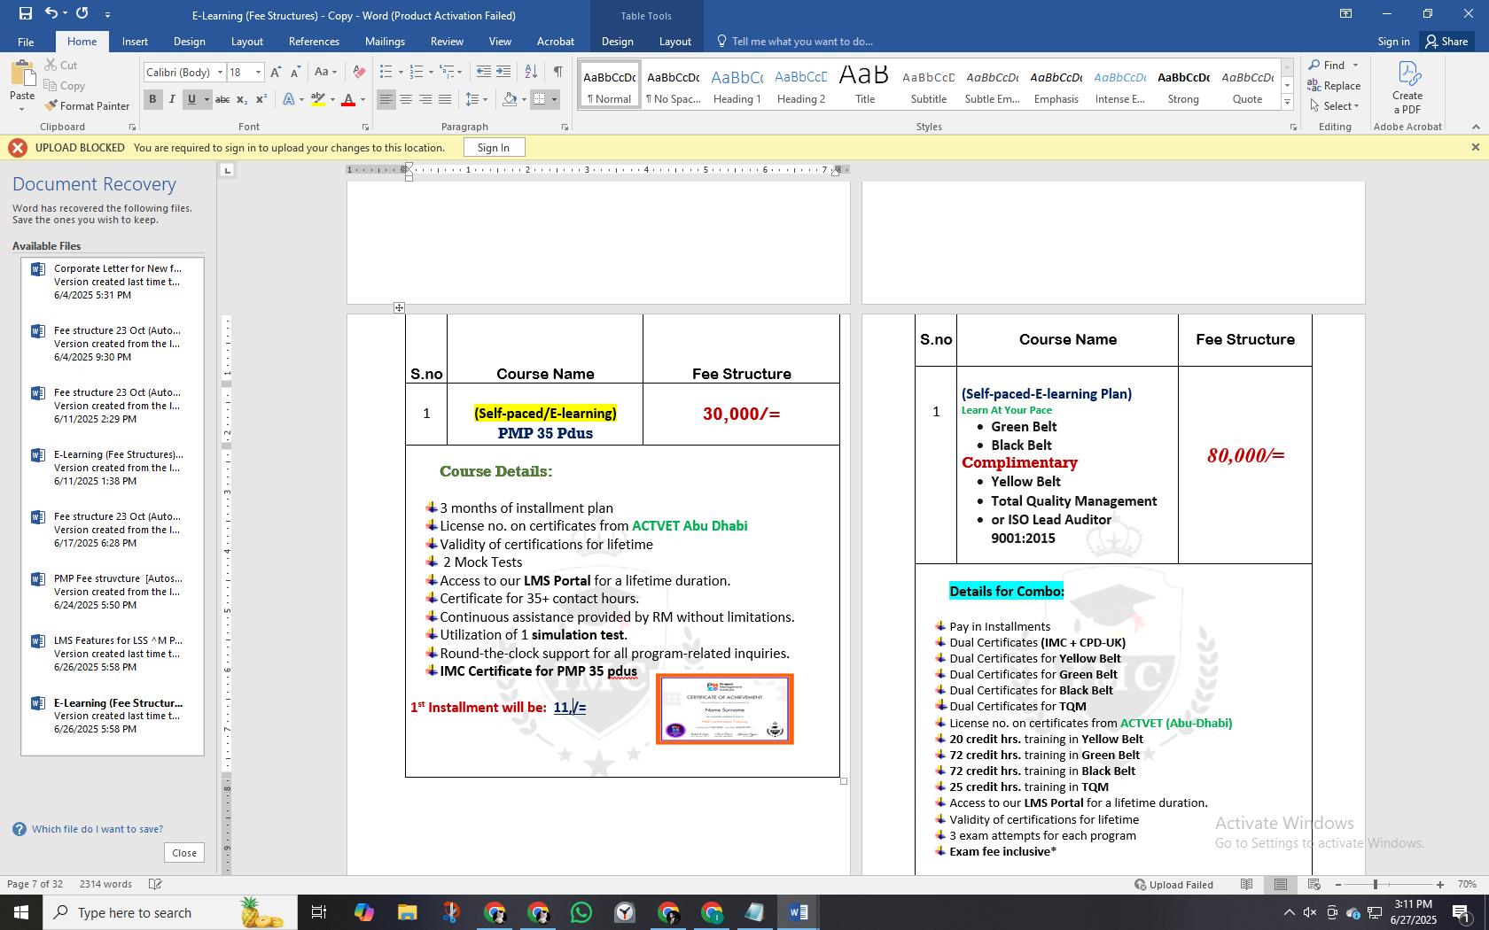Image resolution: width=1489 pixels, height=930 pixels.
Task: Open the spelling proofing status icon
Action: tap(155, 884)
